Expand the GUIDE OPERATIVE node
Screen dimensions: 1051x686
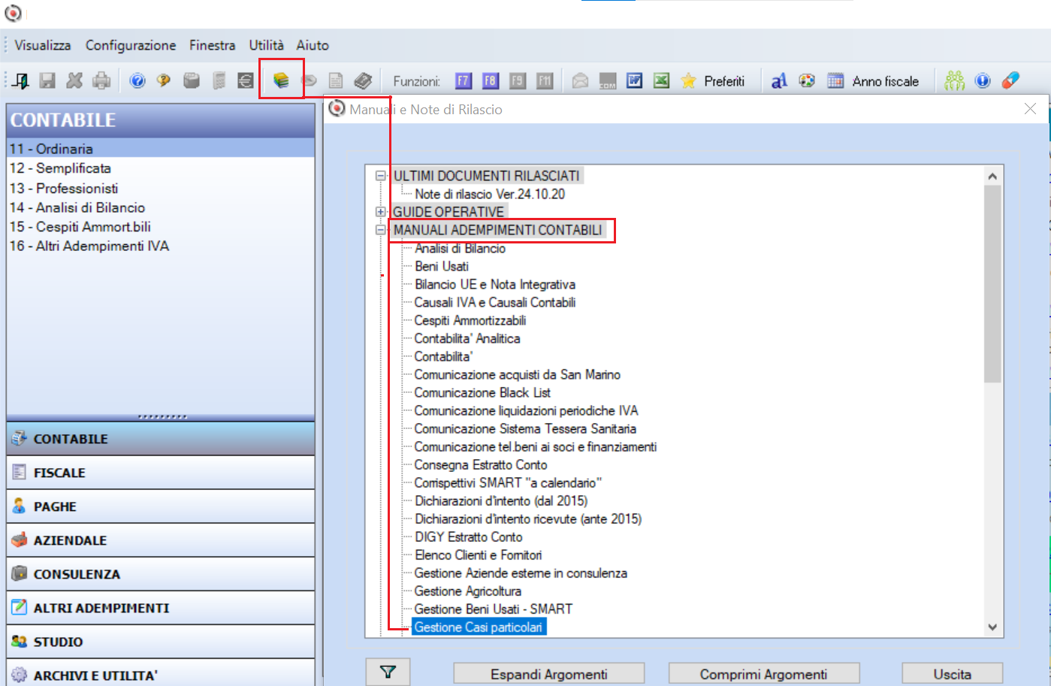click(x=381, y=212)
